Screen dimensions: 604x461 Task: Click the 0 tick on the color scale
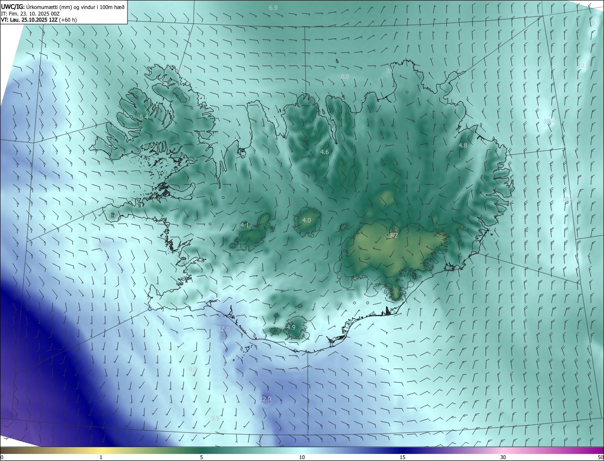(x=2, y=457)
